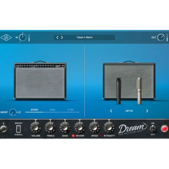169x169 pixels.
Task: Turn the BOOST knob
Action: pyautogui.click(x=13, y=112)
